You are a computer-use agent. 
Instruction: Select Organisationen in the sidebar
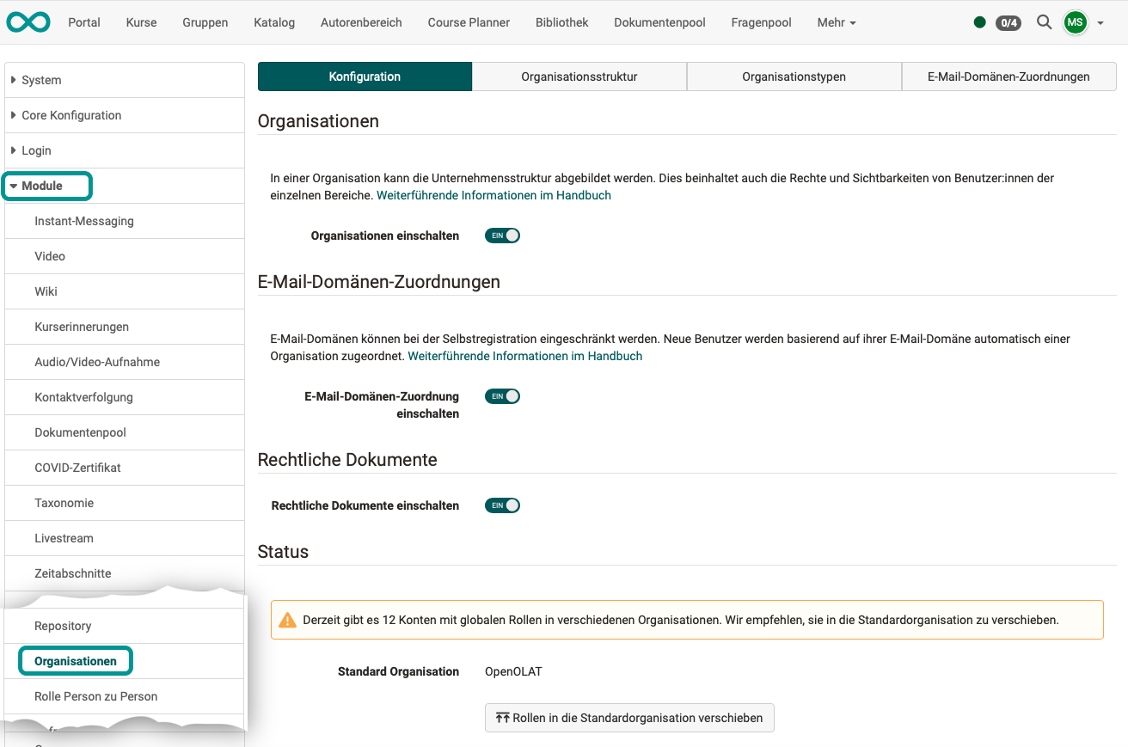pyautogui.click(x=75, y=660)
